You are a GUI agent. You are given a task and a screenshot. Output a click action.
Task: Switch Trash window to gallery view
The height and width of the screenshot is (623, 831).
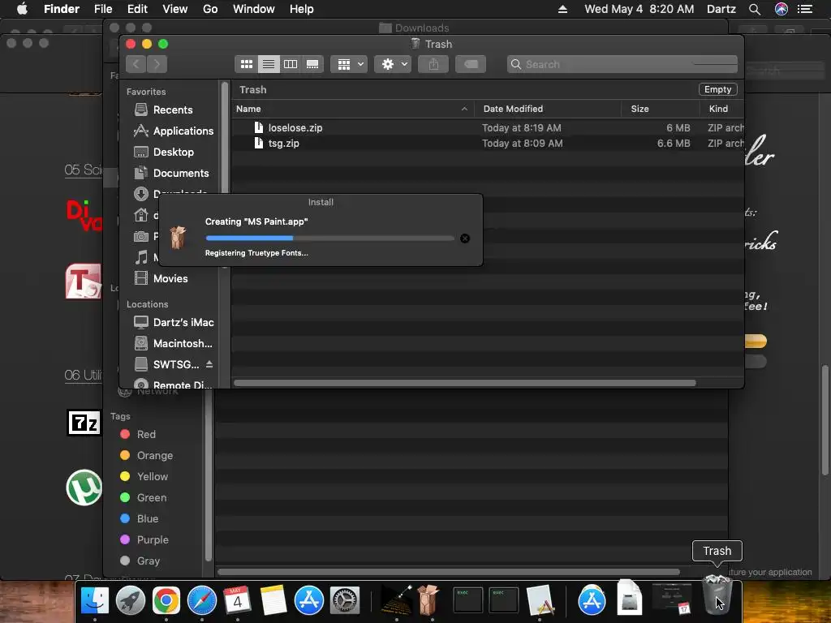[312, 64]
